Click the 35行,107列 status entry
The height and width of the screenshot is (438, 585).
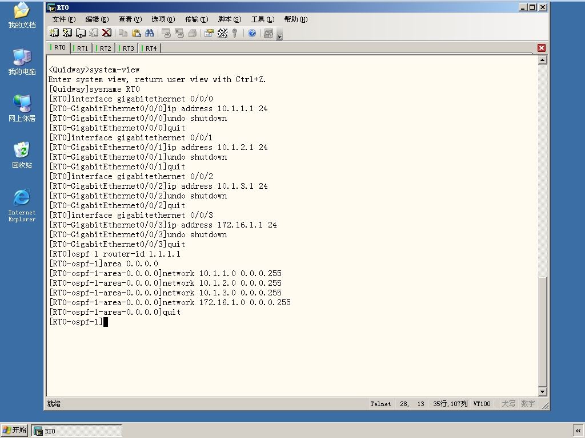point(450,404)
